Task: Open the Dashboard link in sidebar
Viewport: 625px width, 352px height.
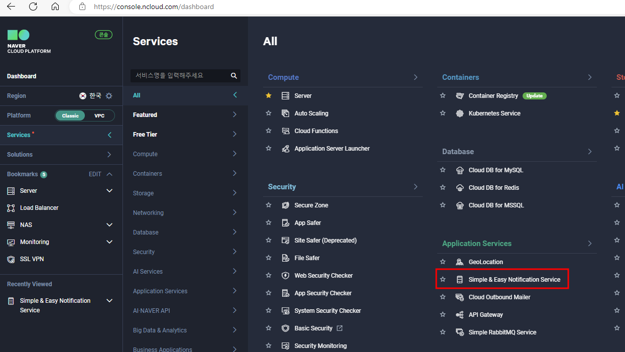Action: click(22, 76)
